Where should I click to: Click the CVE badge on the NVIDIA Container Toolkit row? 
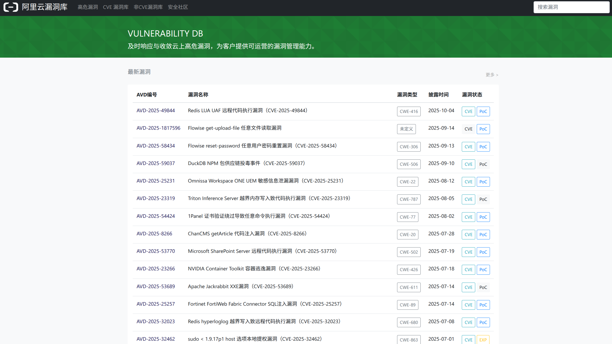tap(468, 270)
